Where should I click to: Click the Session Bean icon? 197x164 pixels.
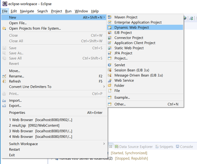pos(110,70)
